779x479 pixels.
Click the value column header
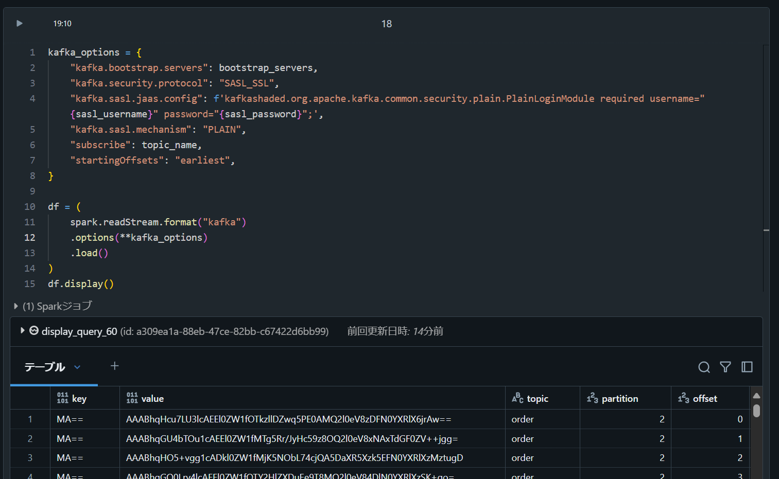[x=313, y=398]
